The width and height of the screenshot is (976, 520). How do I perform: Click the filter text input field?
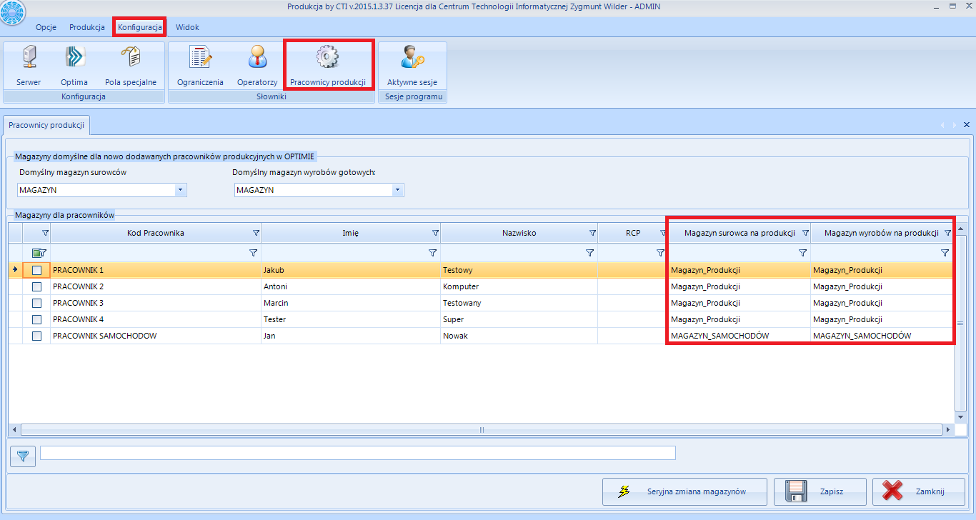coord(357,453)
